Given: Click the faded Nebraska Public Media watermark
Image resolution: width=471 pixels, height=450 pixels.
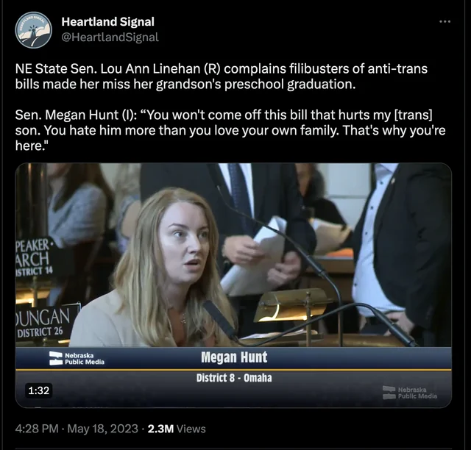Looking at the screenshot, I should click(410, 393).
